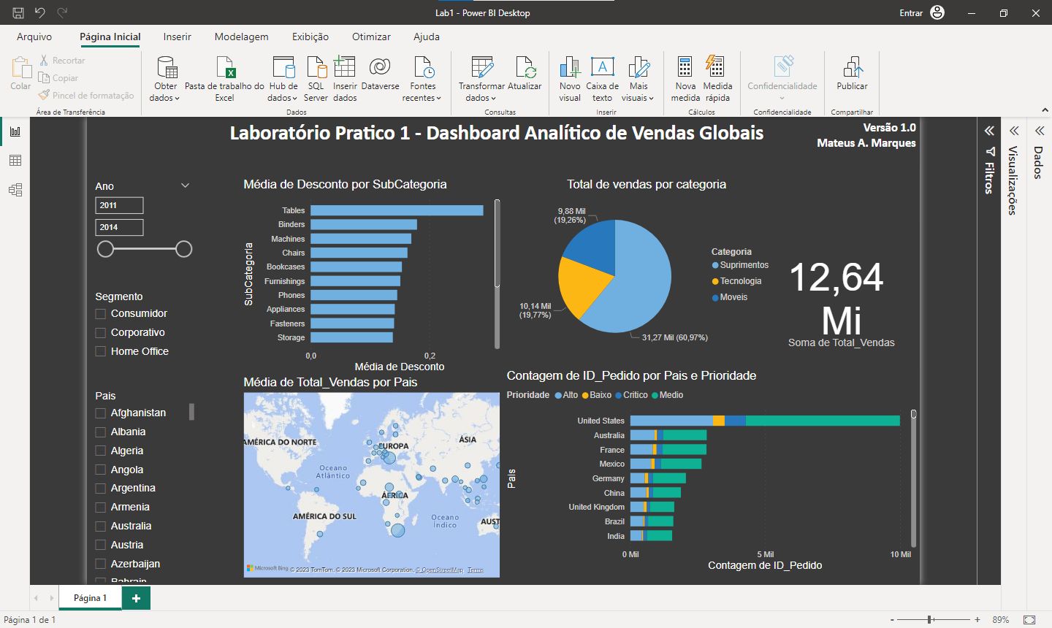Open Fontes recentes list

coord(422,79)
